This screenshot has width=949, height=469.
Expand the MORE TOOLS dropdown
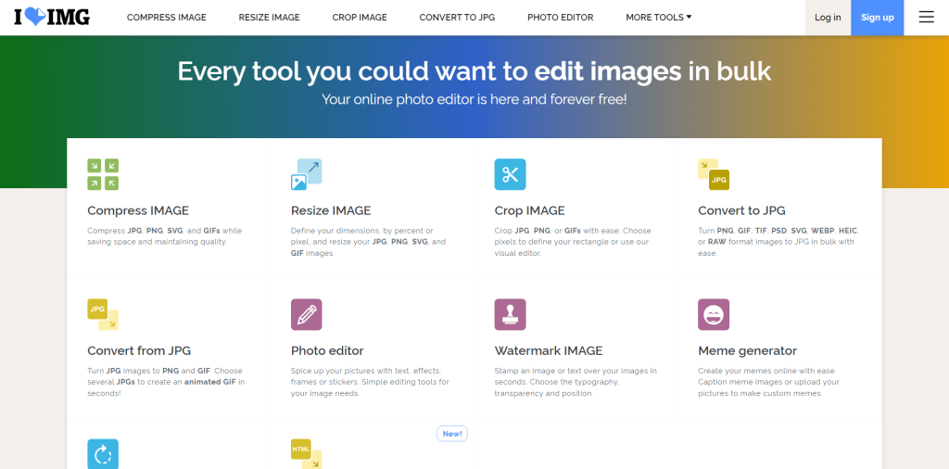click(x=659, y=18)
